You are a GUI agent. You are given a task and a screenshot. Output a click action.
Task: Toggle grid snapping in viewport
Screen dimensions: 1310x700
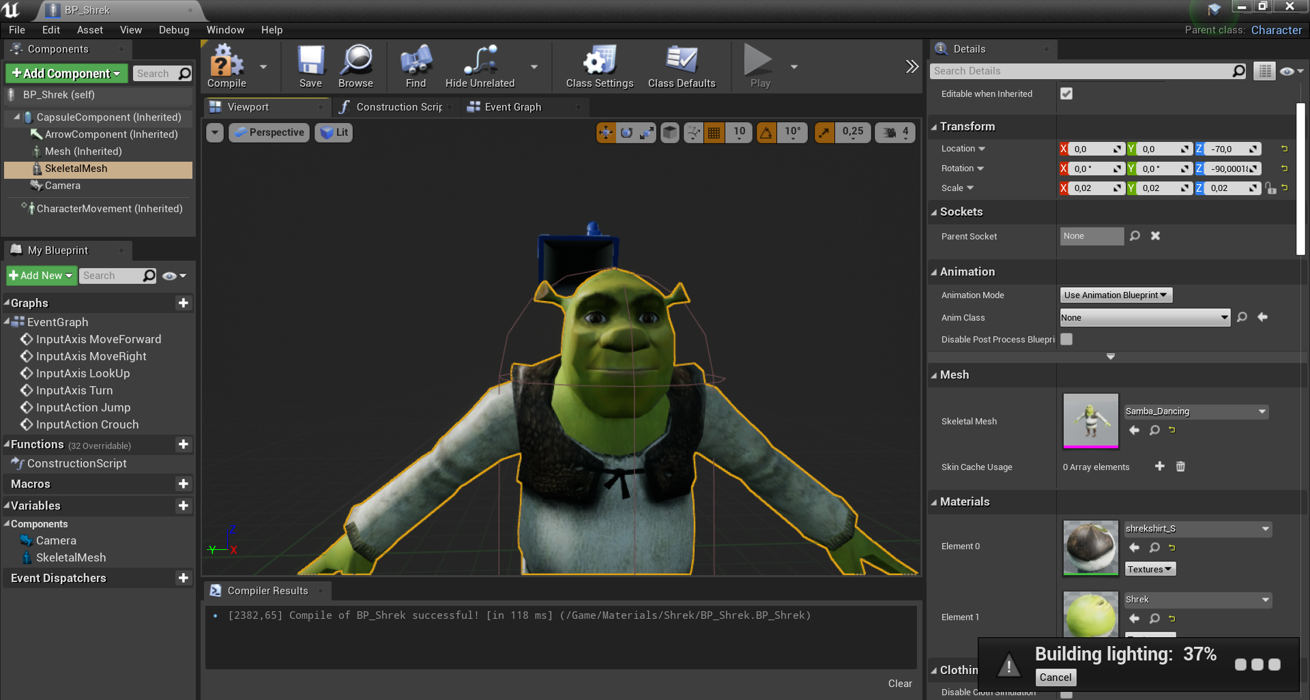coord(714,132)
